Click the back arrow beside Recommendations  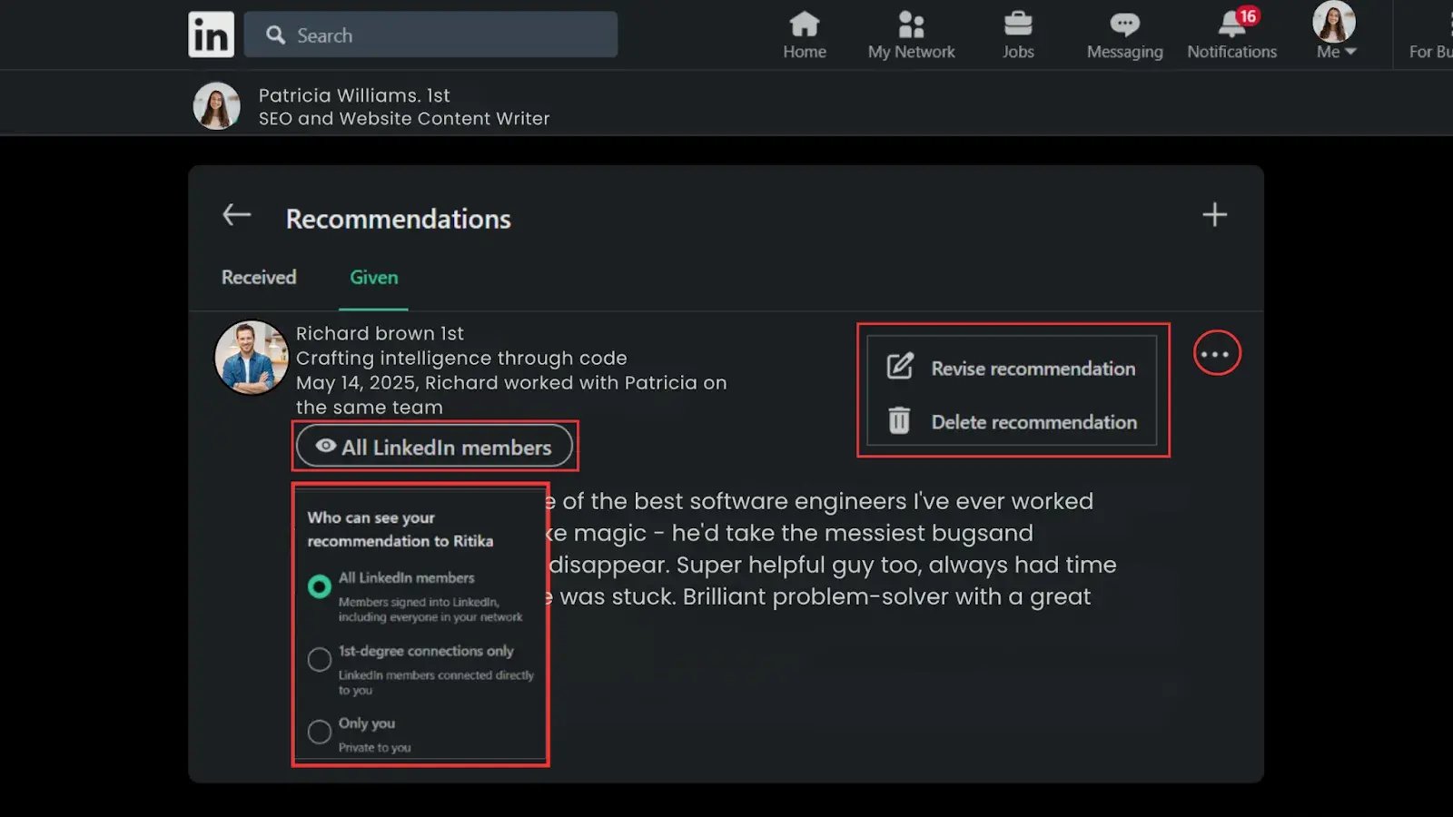point(237,215)
